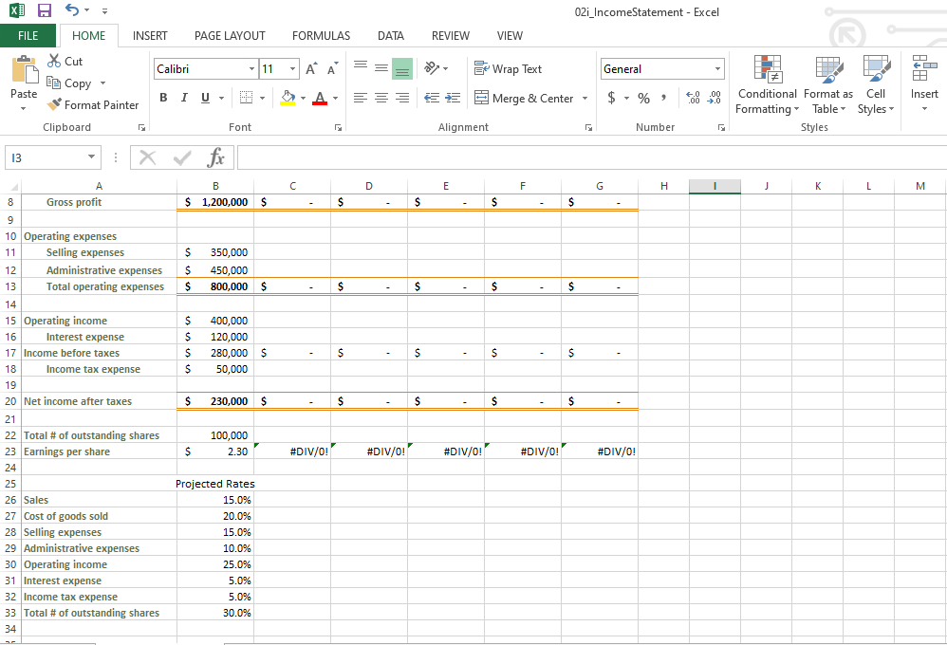The width and height of the screenshot is (947, 645).
Task: Toggle italic formatting
Action: pyautogui.click(x=183, y=97)
